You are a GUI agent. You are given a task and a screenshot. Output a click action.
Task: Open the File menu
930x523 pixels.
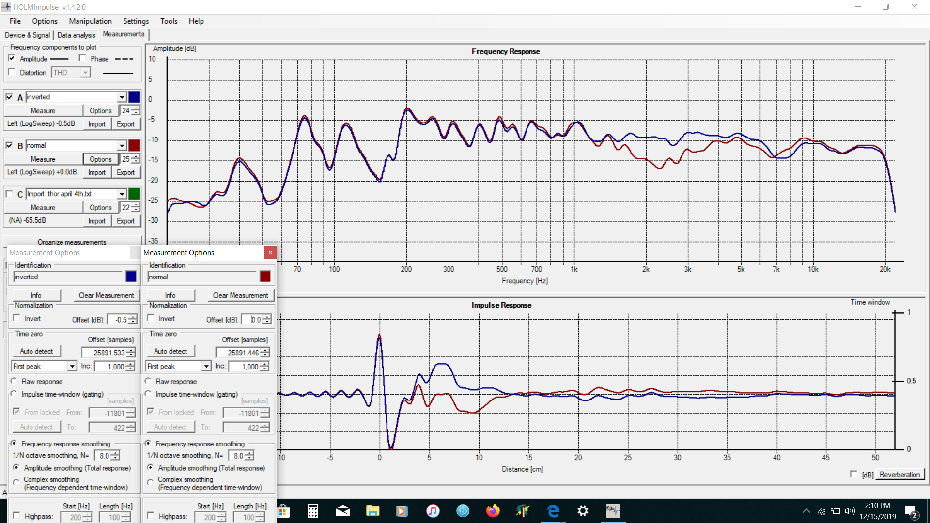pyautogui.click(x=15, y=21)
